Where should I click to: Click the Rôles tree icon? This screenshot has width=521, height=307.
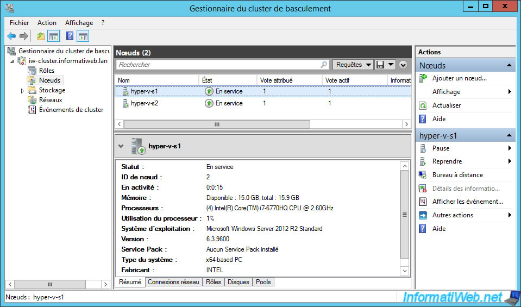click(32, 71)
